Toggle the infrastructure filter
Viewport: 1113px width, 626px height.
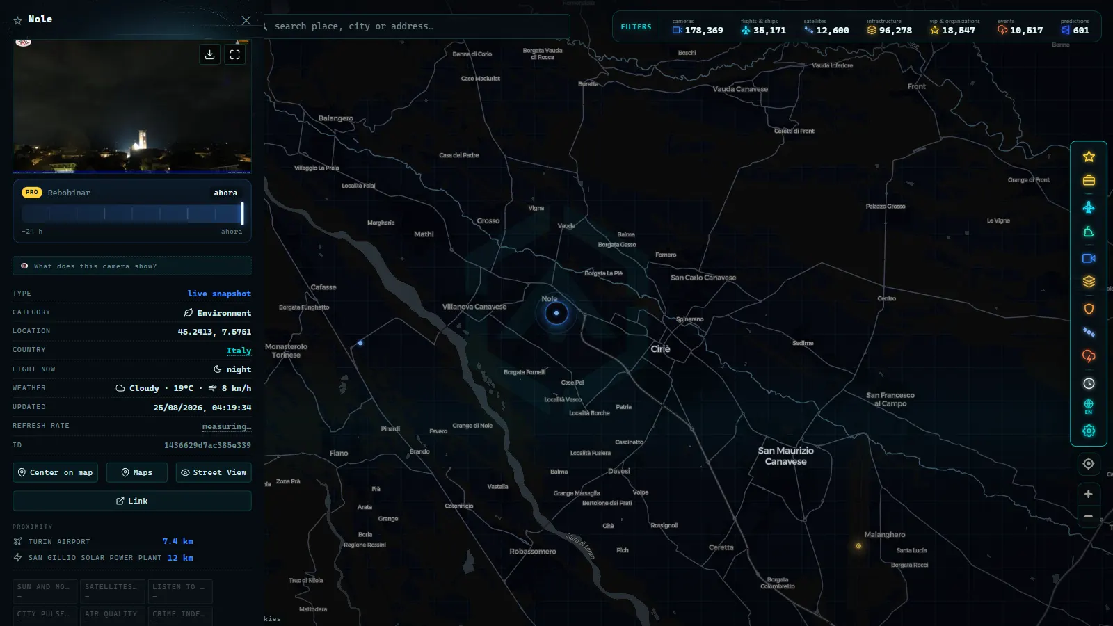tap(889, 27)
